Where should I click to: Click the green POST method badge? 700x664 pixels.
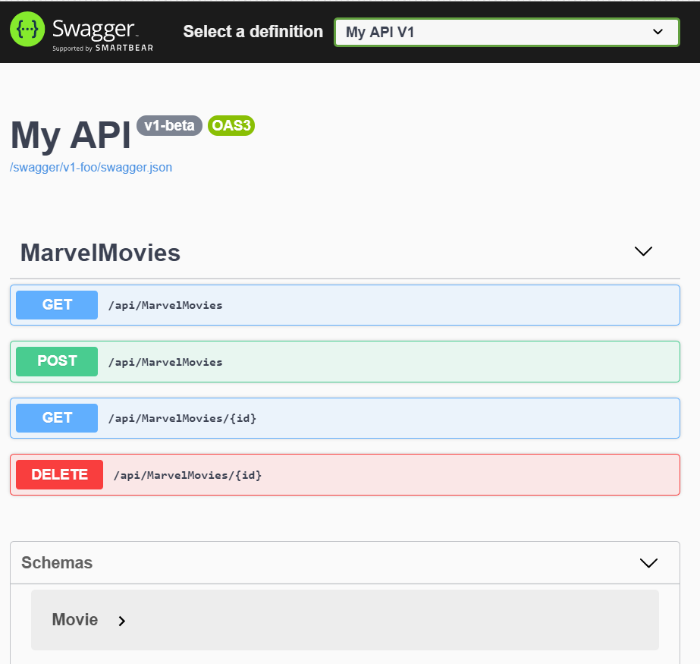(x=56, y=361)
